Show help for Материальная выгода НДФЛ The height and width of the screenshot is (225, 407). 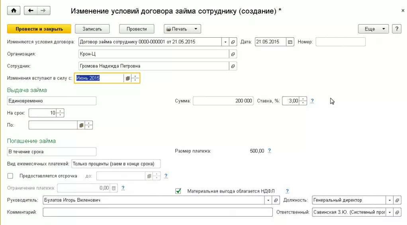(287, 191)
